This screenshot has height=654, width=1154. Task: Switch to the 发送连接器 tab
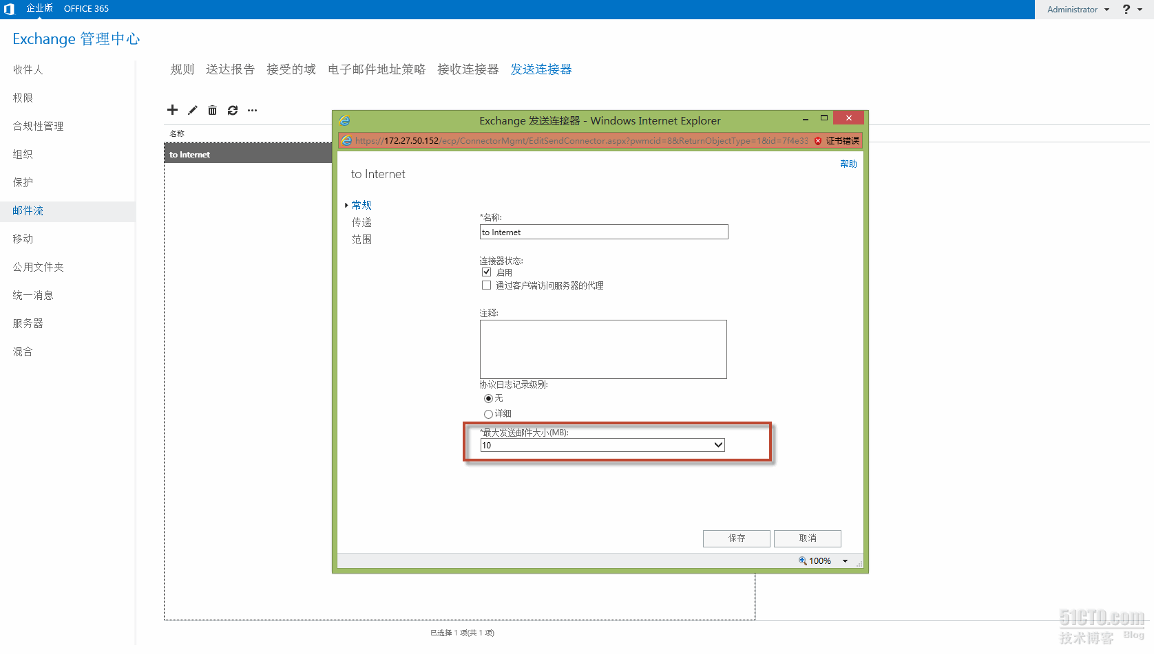pyautogui.click(x=541, y=69)
